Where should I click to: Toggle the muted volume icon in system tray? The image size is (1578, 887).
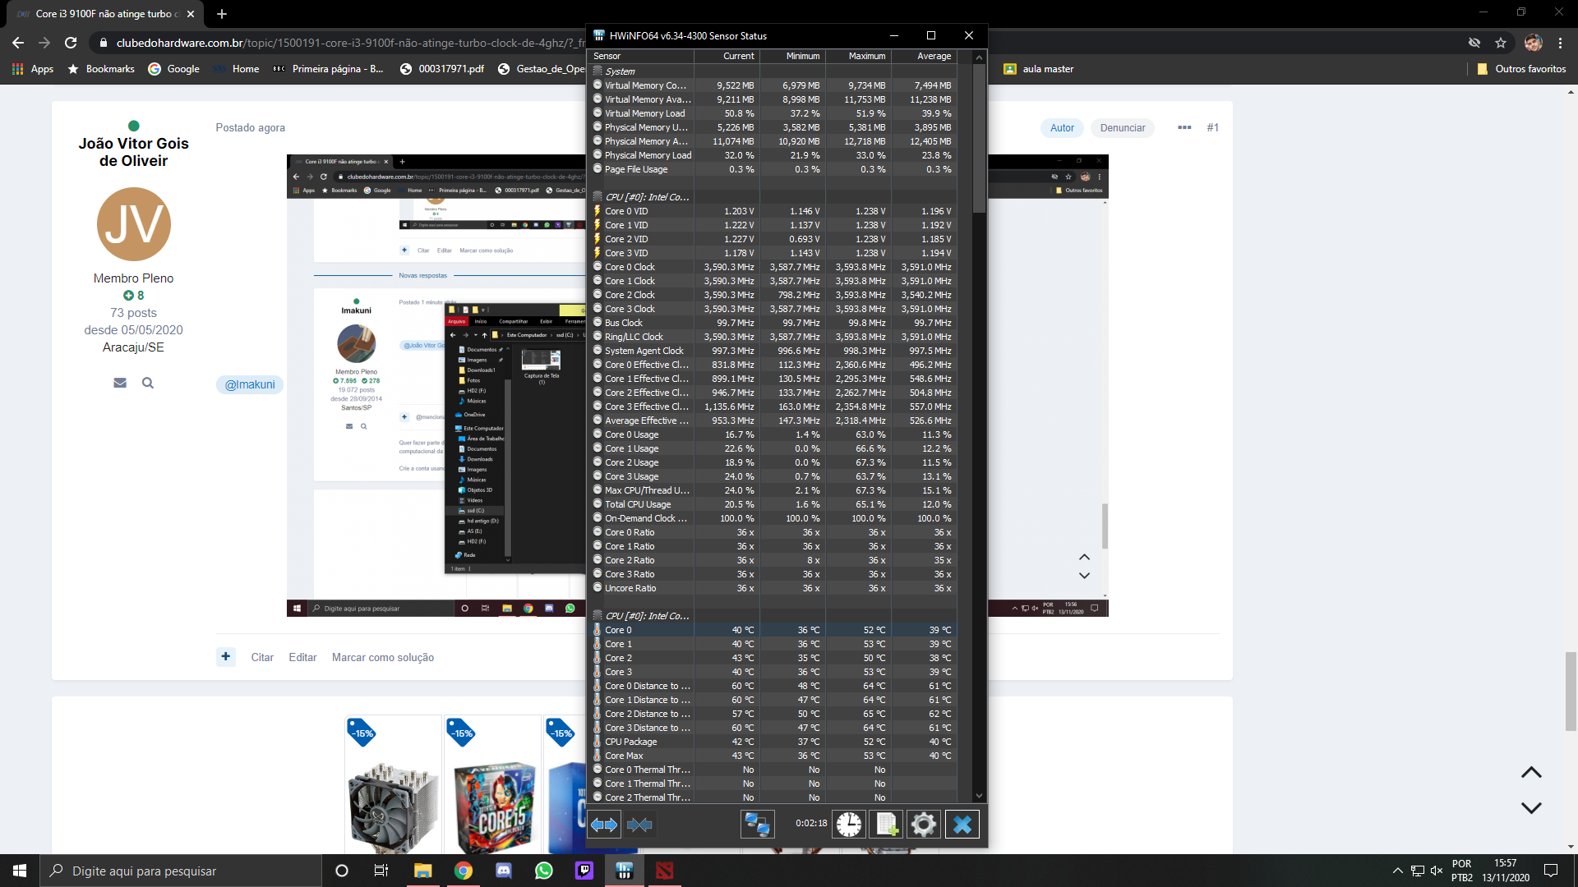(1437, 871)
